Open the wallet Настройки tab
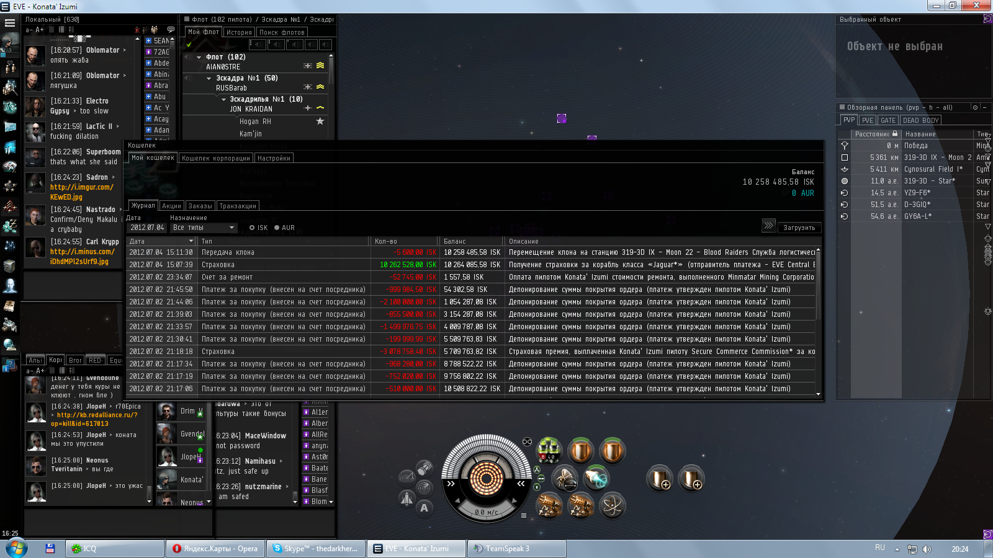The height and width of the screenshot is (558, 993). [x=274, y=158]
